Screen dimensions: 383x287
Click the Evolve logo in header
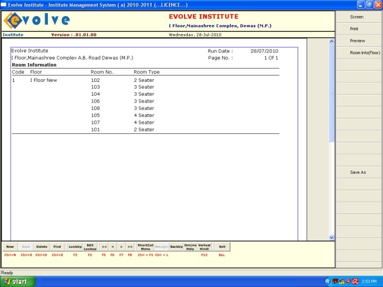[37, 21]
